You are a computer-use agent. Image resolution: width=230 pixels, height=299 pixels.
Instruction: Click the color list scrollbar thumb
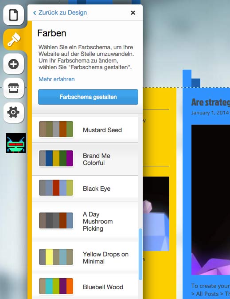pyautogui.click(x=140, y=254)
